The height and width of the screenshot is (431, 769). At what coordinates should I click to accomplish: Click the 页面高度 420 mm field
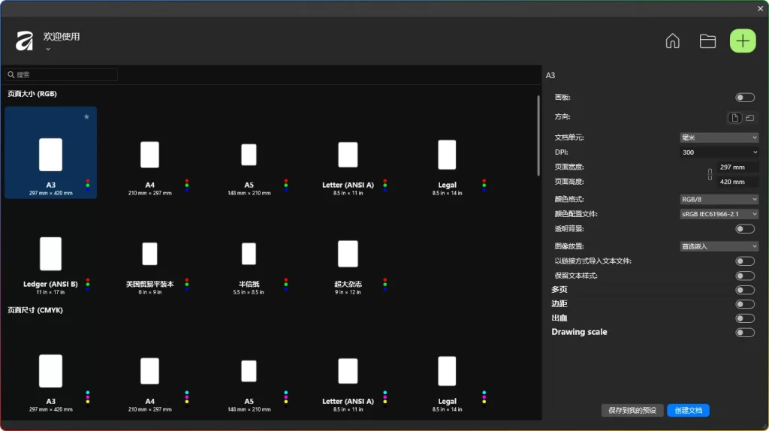(x=737, y=182)
